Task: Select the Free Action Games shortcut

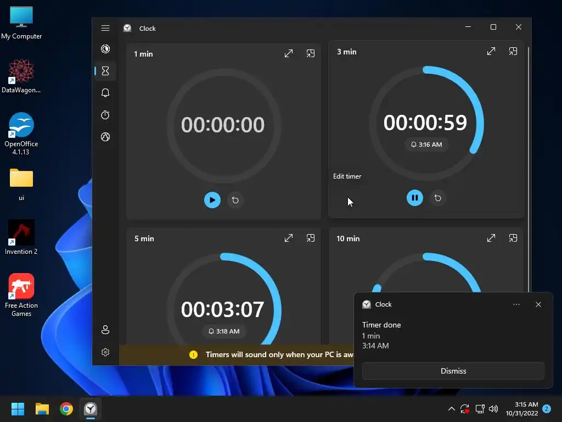Action: click(21, 295)
